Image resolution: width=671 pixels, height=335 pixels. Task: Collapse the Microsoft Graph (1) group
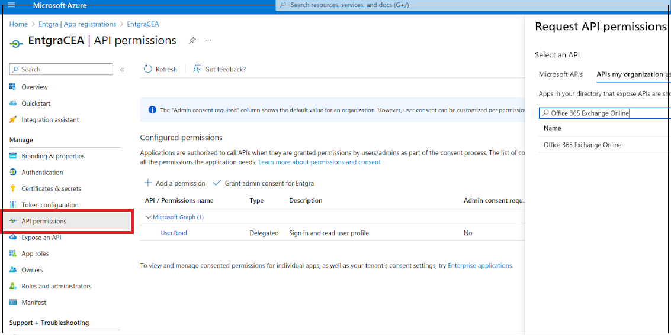[x=149, y=217]
